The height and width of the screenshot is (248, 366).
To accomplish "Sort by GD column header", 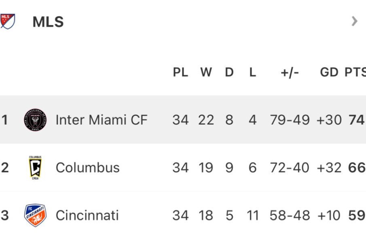I will [x=329, y=72].
